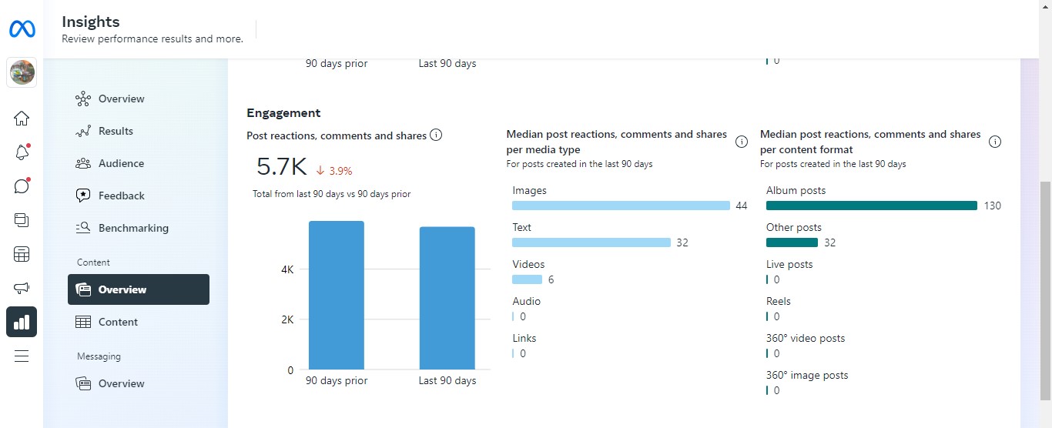Image resolution: width=1052 pixels, height=428 pixels.
Task: Open the Messaging Overview item
Action: [121, 383]
